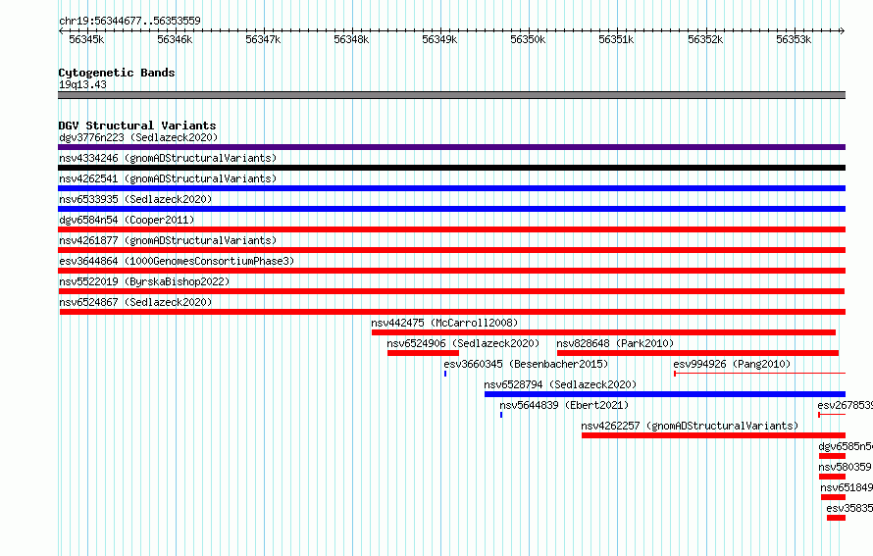
Task: Click the esv3660345 (Besenbacher2015) small blue marker
Action: point(445,374)
